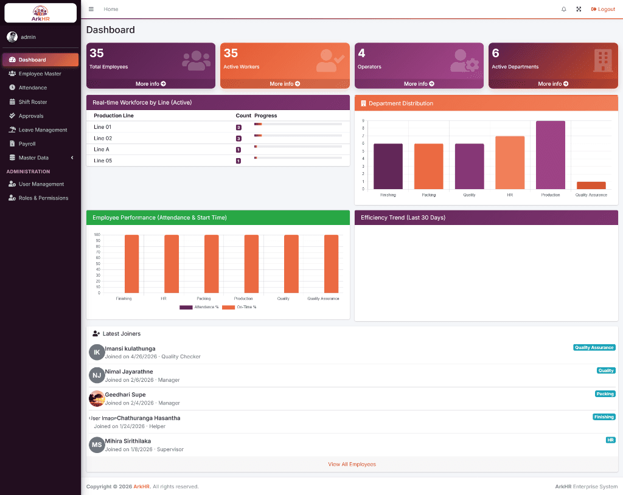Click the Finishing bar in Employee Performance
This screenshot has width=623, height=495.
[x=131, y=264]
